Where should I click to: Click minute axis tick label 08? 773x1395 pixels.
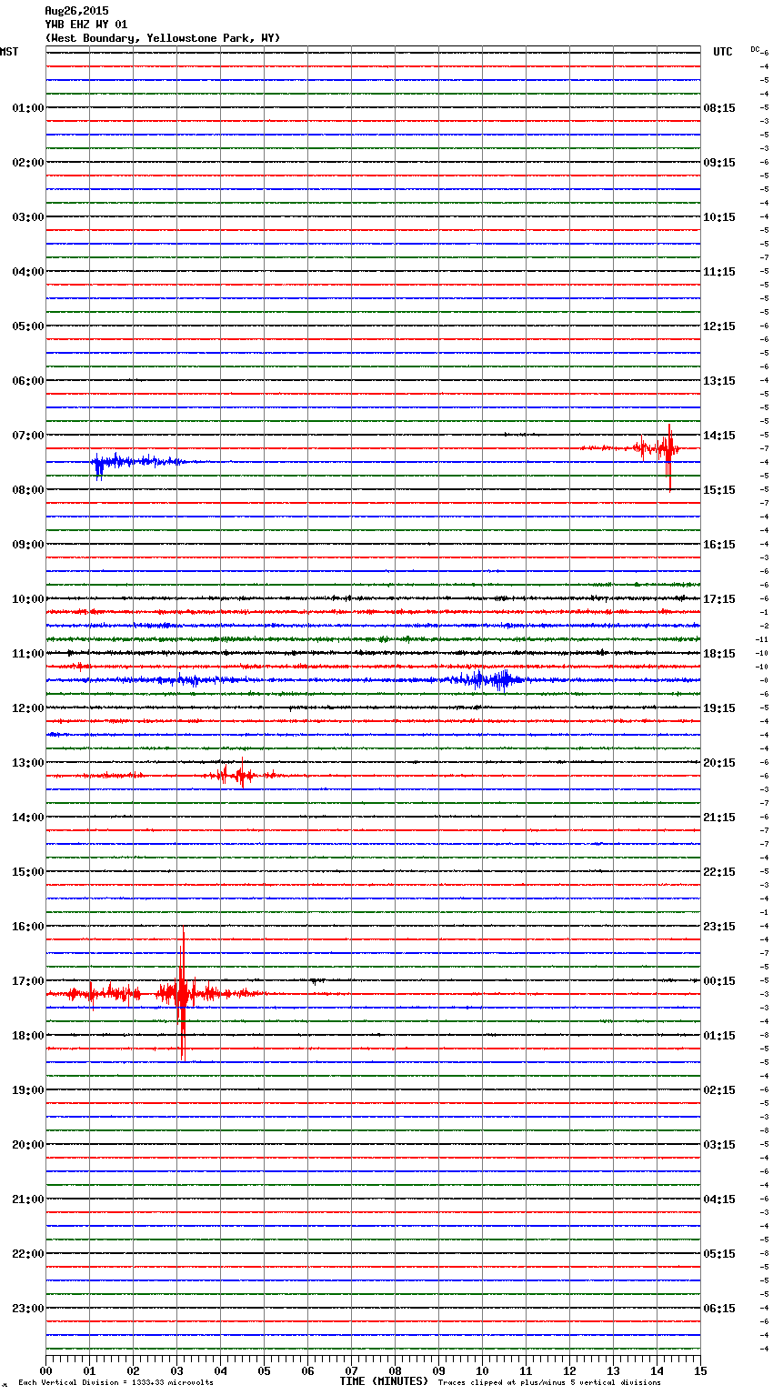(x=395, y=1371)
